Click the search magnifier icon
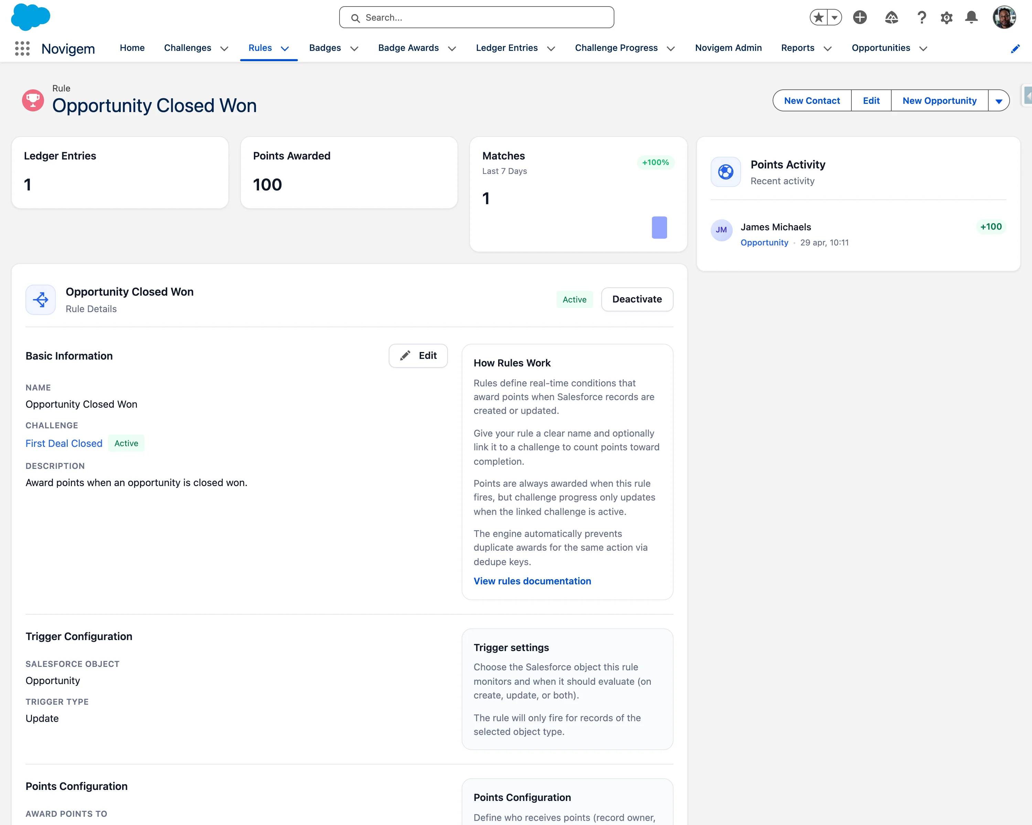This screenshot has width=1032, height=825. point(355,18)
